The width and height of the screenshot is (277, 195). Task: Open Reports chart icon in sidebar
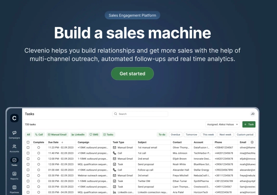tap(14, 174)
